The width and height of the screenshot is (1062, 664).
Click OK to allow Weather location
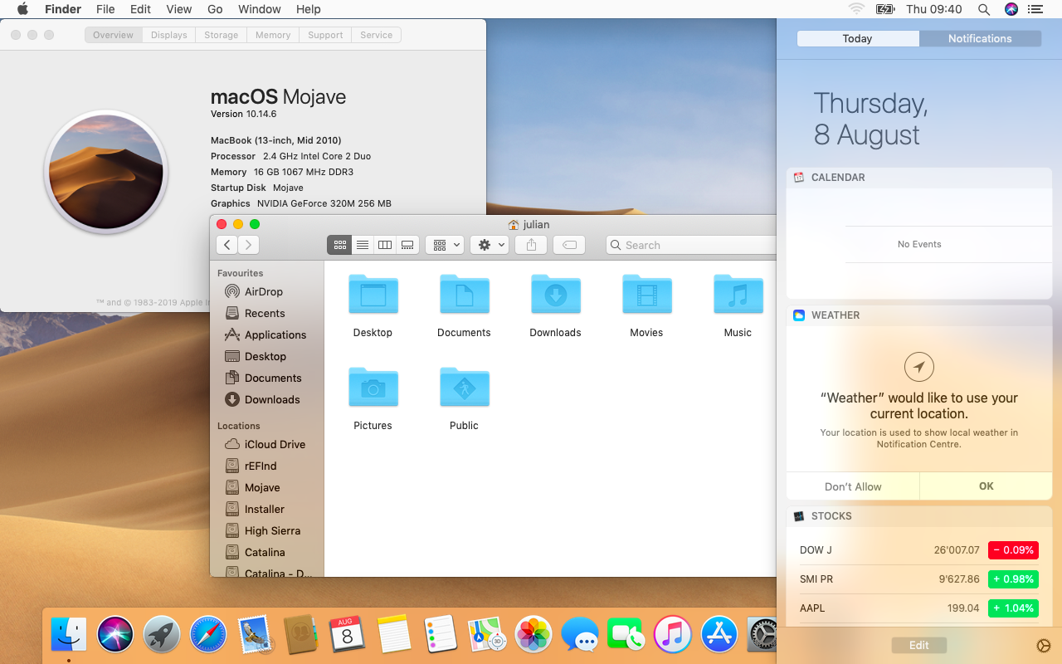point(986,486)
